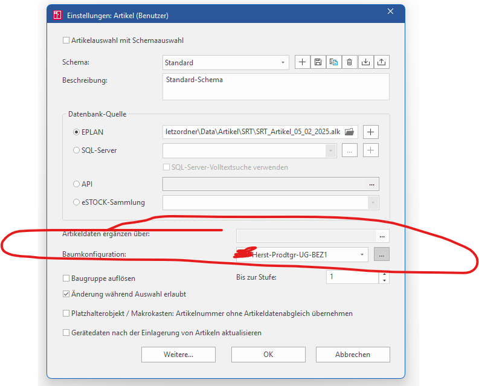This screenshot has width=479, height=386.
Task: Click the new schema plus icon
Action: point(303,62)
